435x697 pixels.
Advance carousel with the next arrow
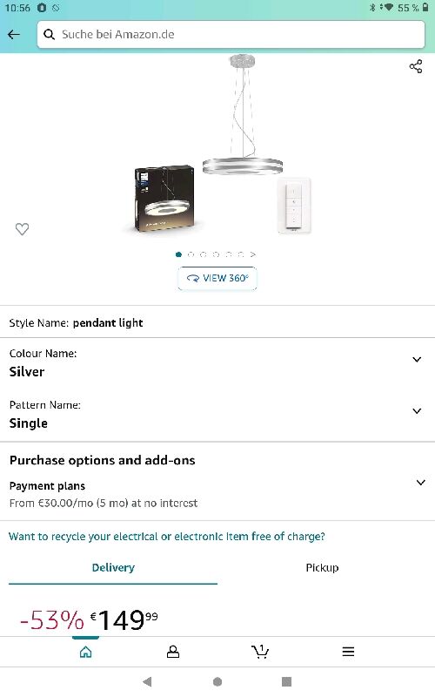point(253,254)
